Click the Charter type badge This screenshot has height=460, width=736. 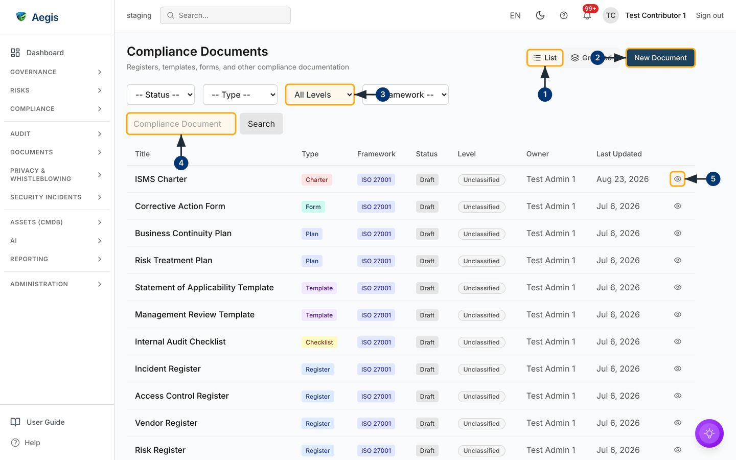317,180
